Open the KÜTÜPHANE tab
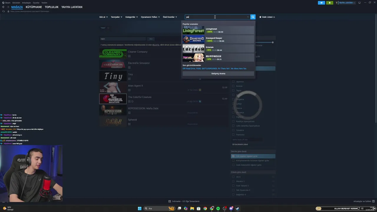 coord(34,7)
